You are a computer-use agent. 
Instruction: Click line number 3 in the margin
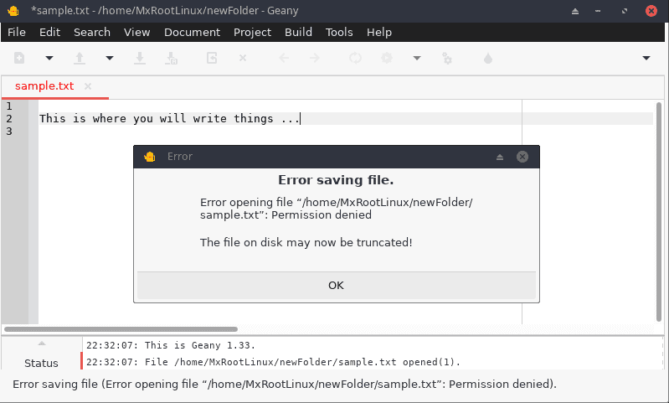coord(9,131)
